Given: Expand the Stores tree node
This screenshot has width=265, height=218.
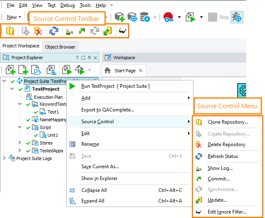Looking at the screenshot, I should (20, 143).
